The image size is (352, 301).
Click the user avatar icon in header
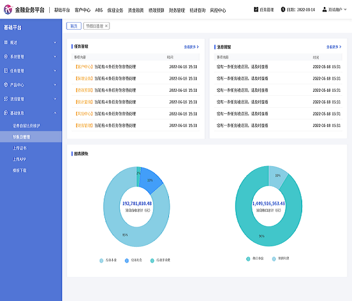324,10
